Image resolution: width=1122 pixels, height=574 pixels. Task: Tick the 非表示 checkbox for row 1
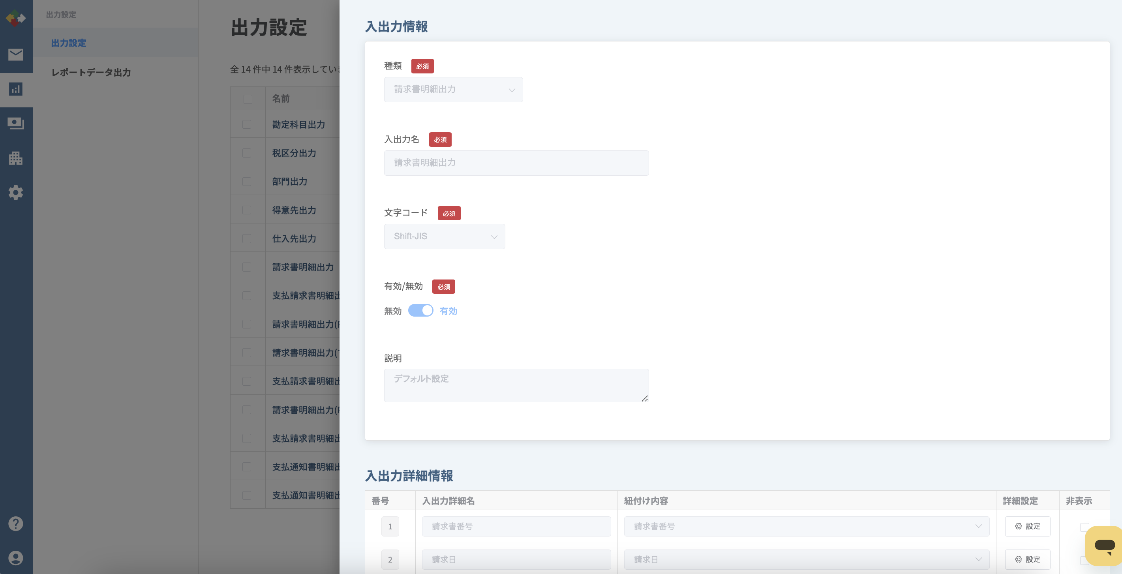pyautogui.click(x=1084, y=527)
